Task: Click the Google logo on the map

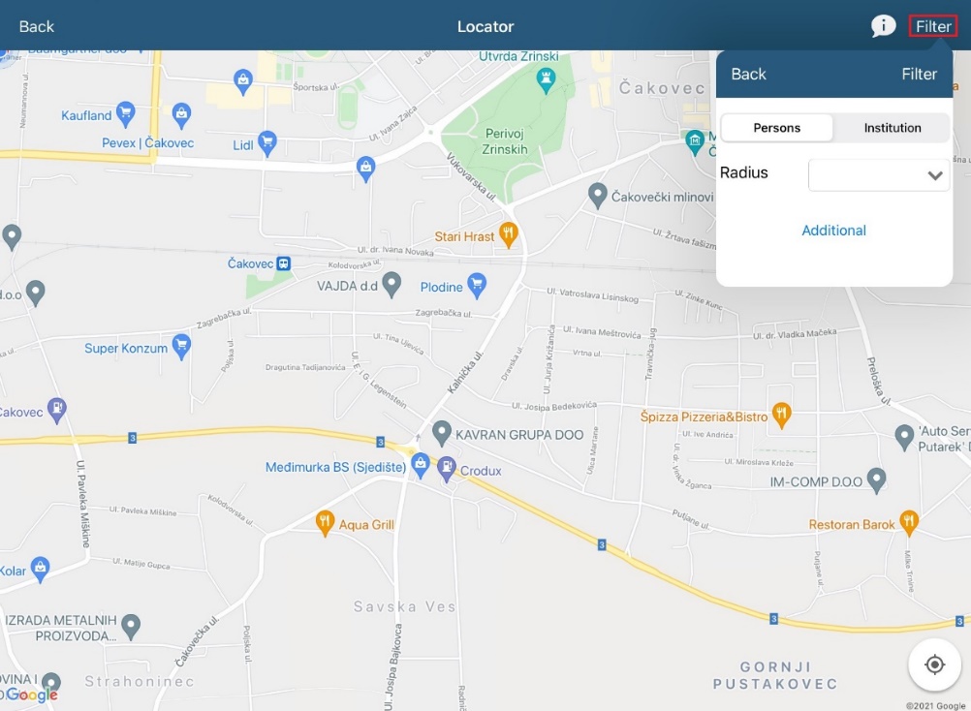Action: (34, 695)
